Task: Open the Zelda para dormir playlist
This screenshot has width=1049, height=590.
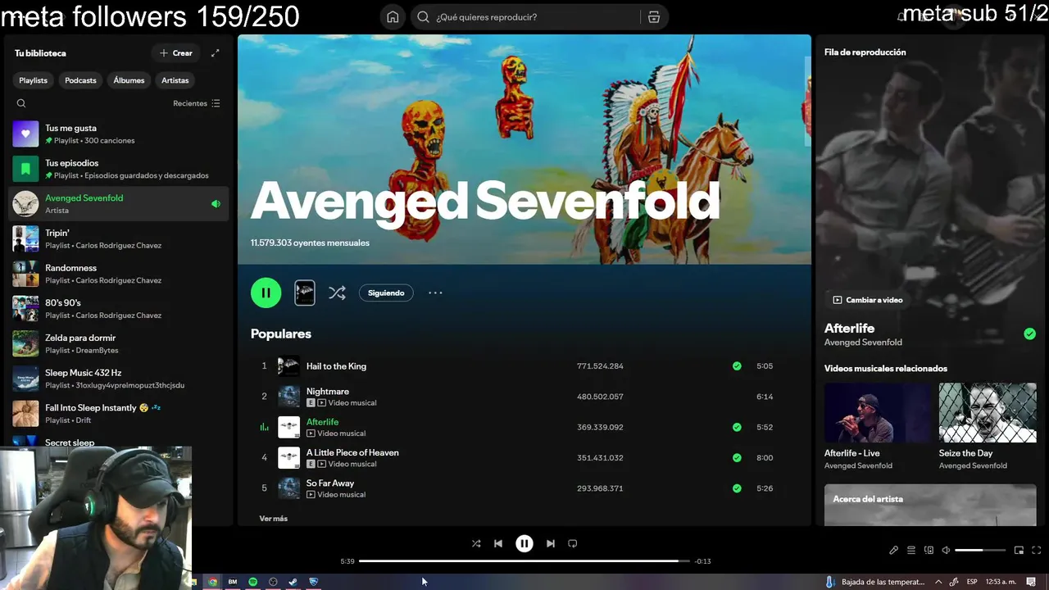Action: coord(119,343)
